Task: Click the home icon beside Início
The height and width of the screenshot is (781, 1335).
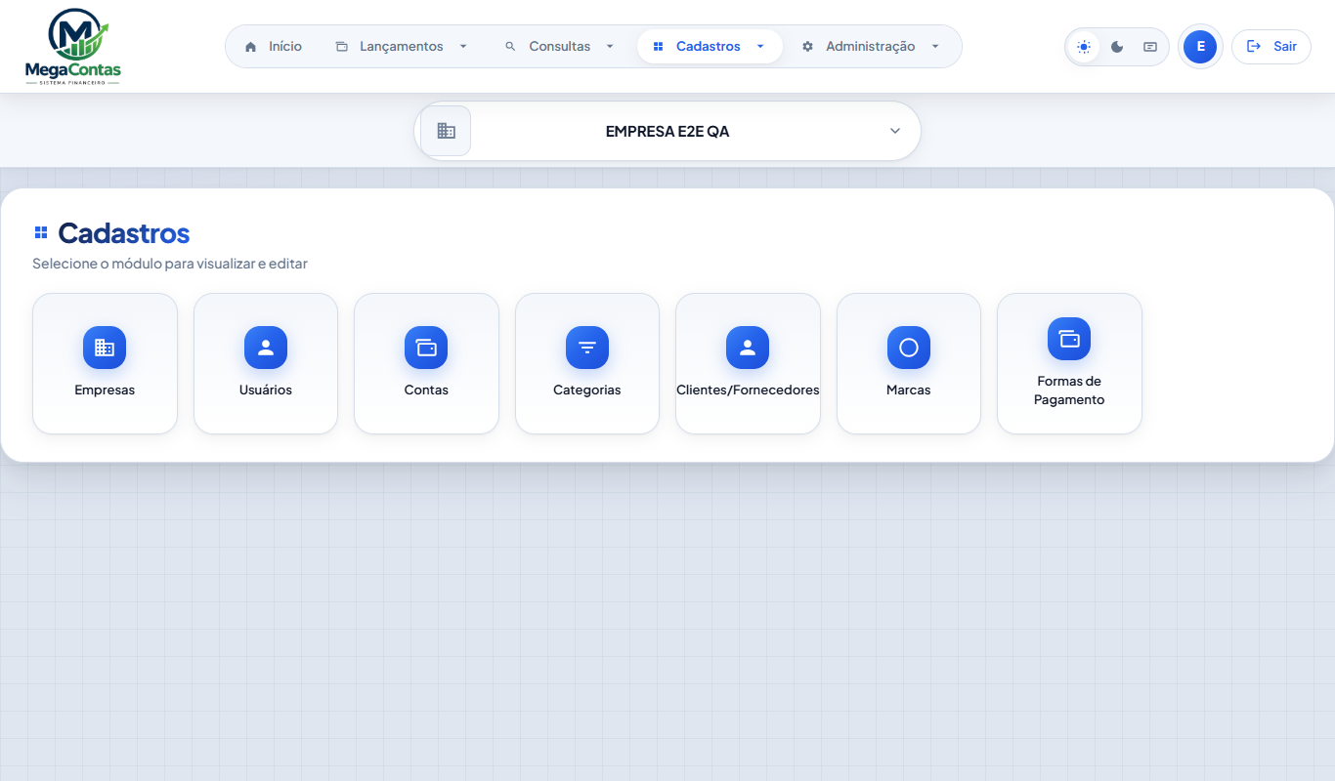Action: click(x=251, y=47)
